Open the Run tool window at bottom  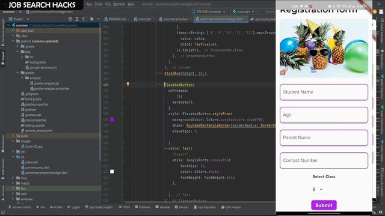41,207
